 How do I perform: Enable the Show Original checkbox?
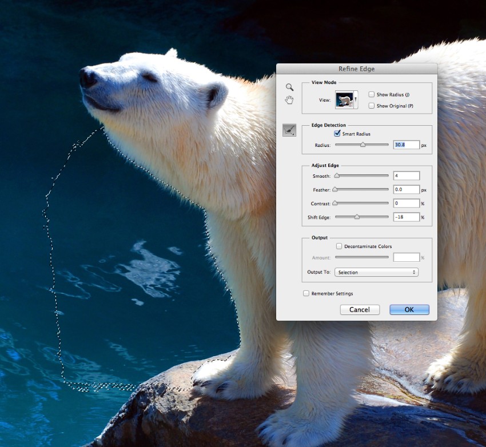pyautogui.click(x=371, y=106)
